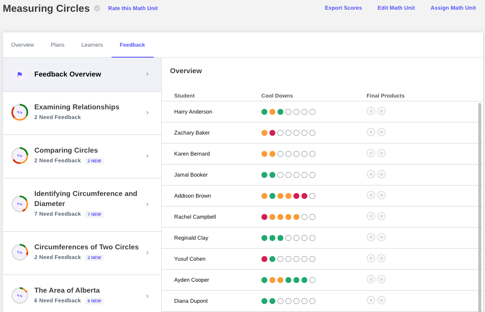Click the Comparing Circles progress ring icon
This screenshot has width=485, height=312.
(20, 156)
